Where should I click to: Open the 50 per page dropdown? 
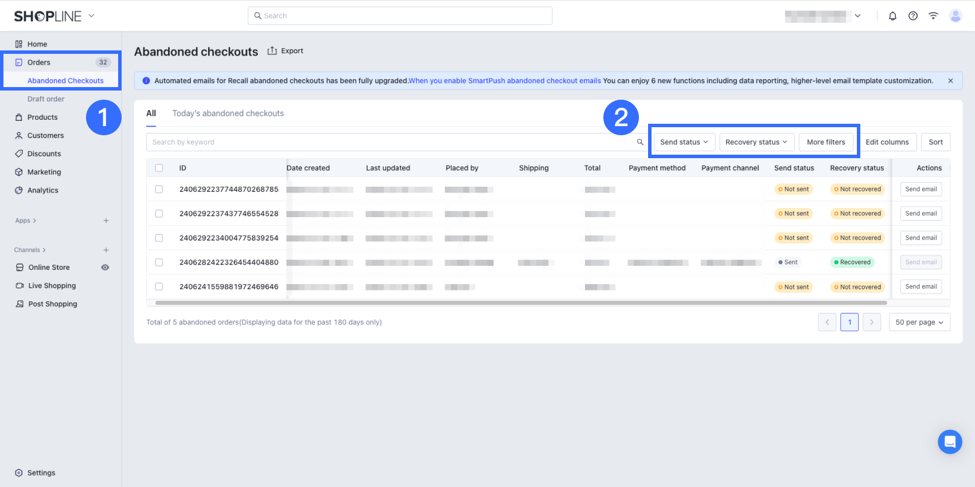tap(919, 322)
